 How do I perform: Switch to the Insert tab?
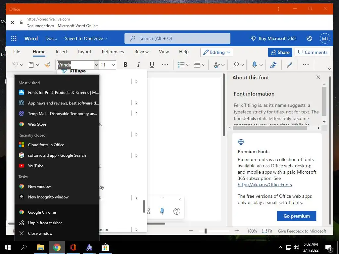61,52
